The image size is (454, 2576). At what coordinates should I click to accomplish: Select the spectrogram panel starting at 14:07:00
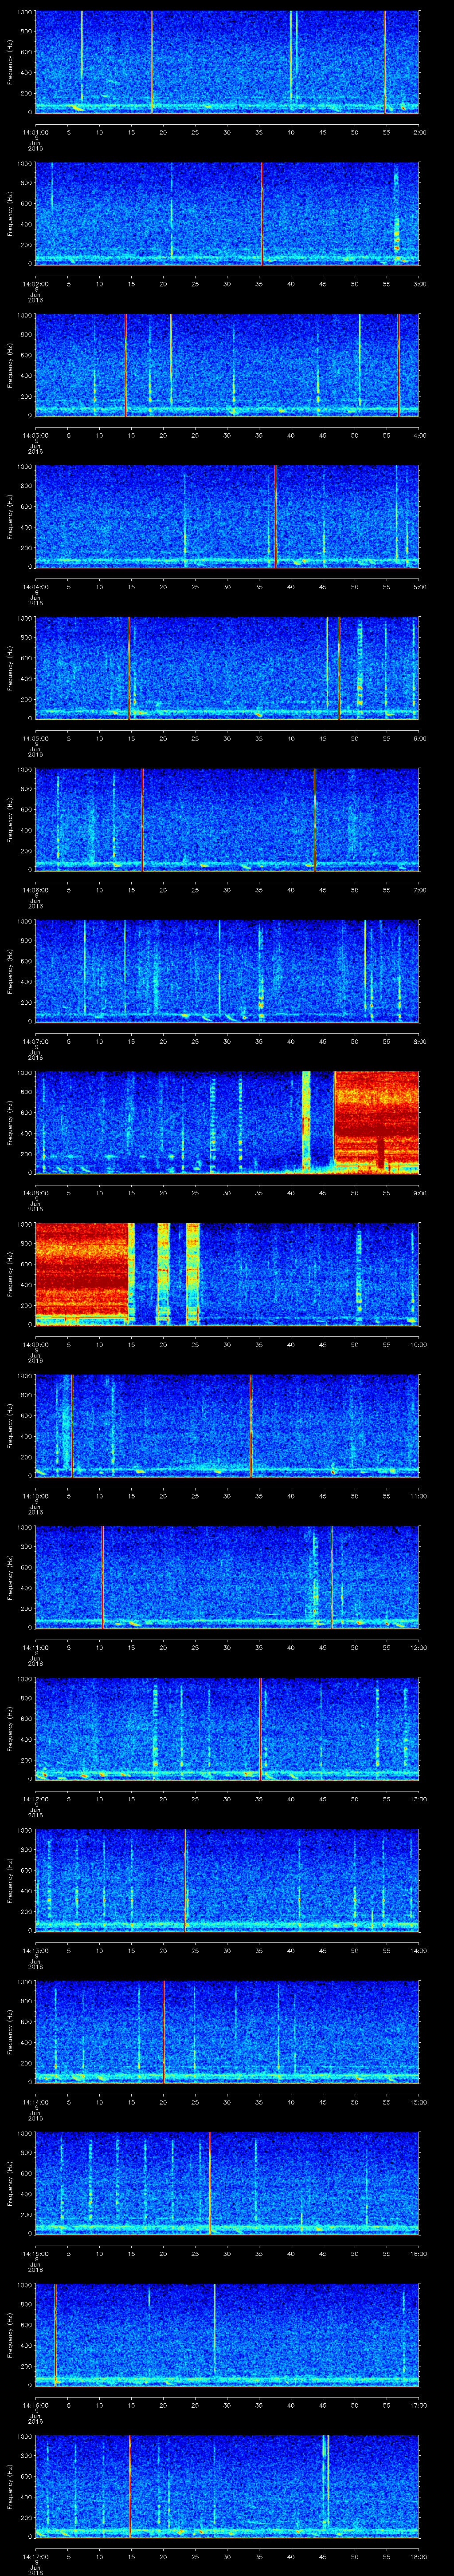(x=227, y=970)
